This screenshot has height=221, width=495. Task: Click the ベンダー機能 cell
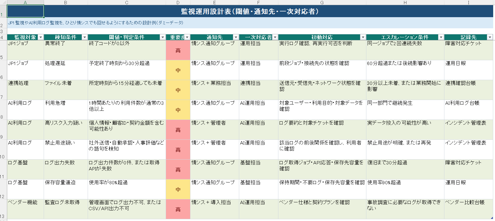(x=25, y=209)
